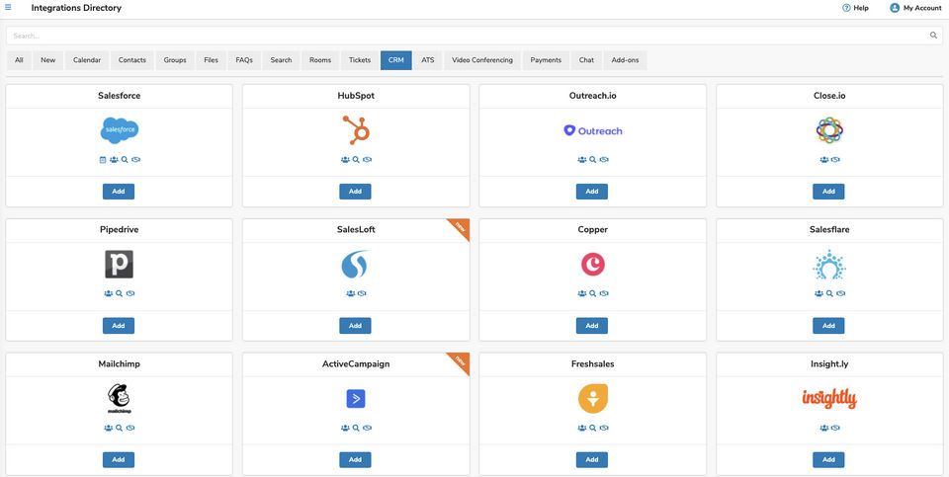Select the Payments tab

pos(546,60)
